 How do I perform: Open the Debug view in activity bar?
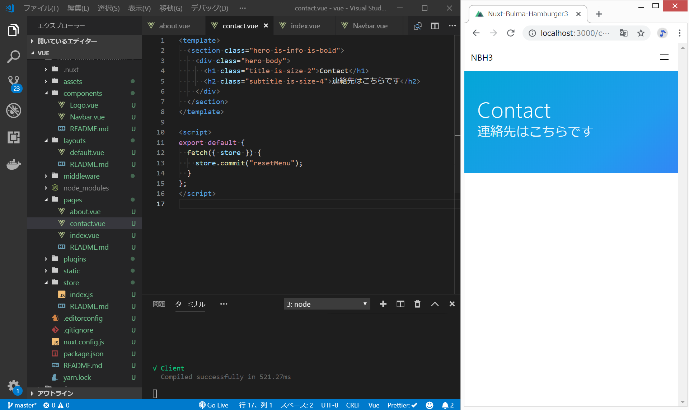pos(13,110)
